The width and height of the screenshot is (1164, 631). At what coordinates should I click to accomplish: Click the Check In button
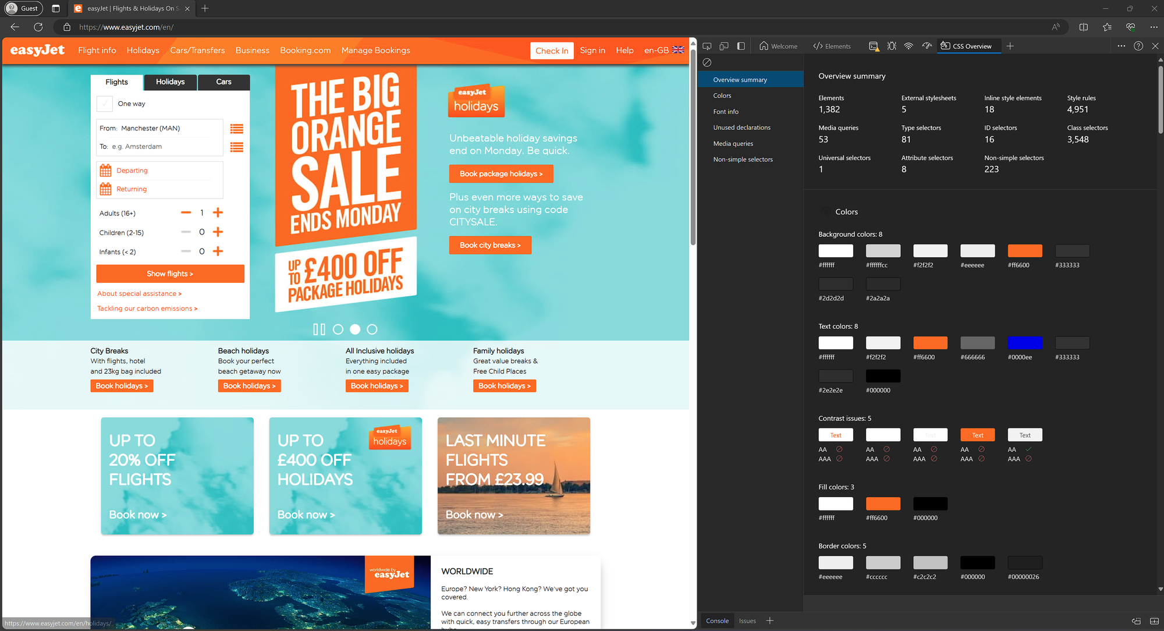click(551, 51)
